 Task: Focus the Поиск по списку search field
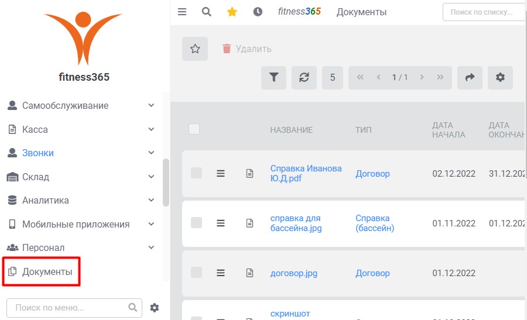pos(484,12)
